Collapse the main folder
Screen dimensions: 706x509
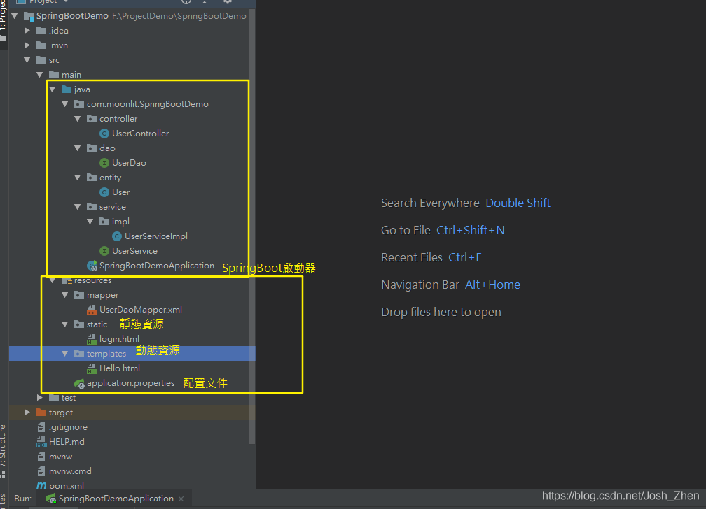40,75
